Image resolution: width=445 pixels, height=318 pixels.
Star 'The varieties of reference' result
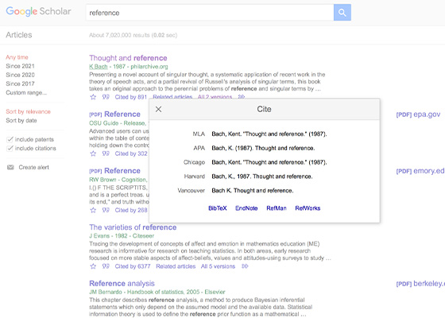[93, 266]
